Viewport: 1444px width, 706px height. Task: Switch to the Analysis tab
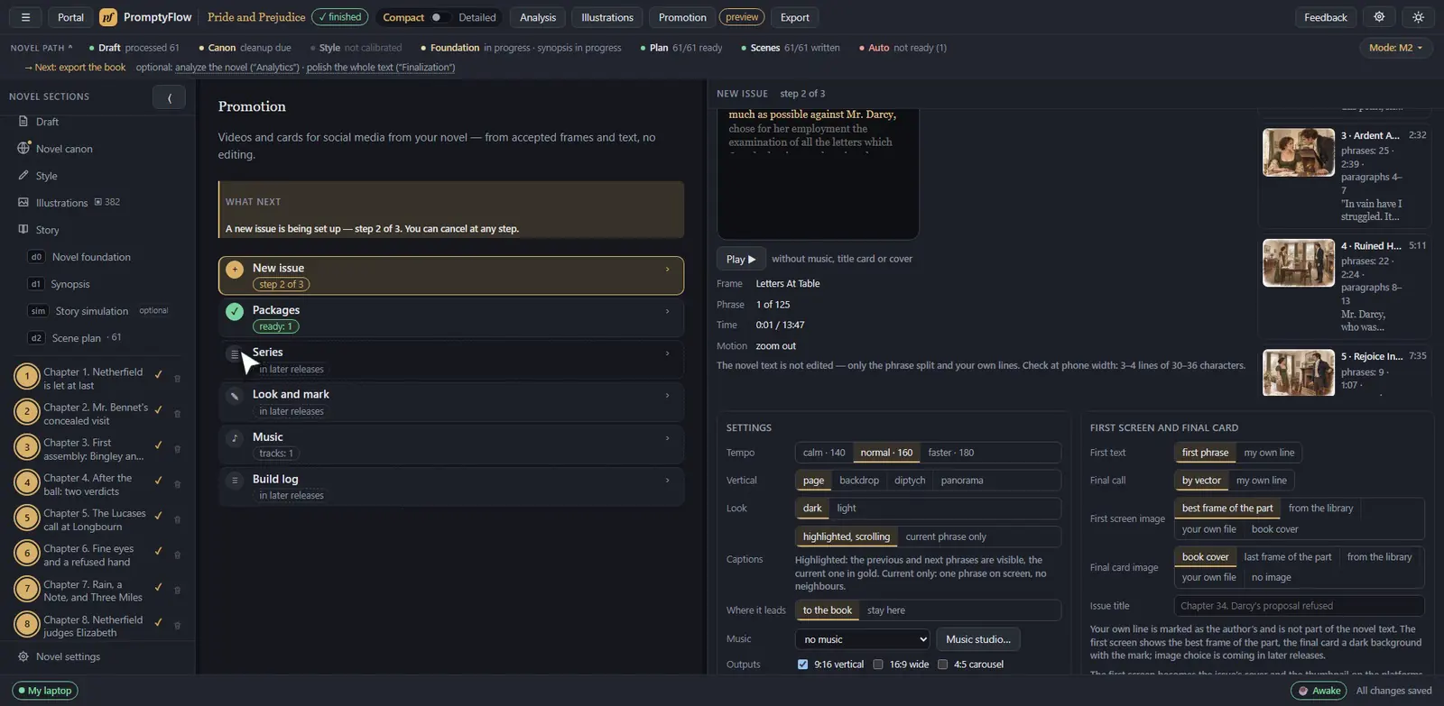538,17
